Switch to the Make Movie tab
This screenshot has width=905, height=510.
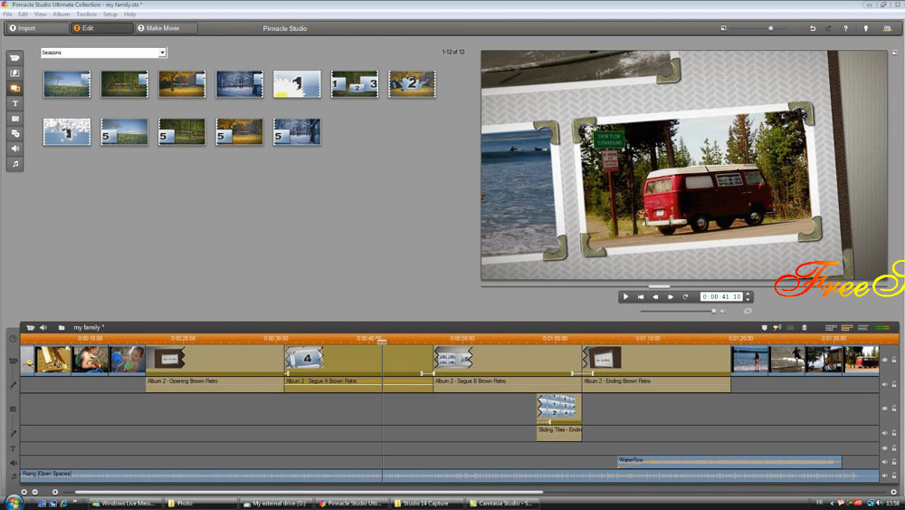pyautogui.click(x=167, y=28)
